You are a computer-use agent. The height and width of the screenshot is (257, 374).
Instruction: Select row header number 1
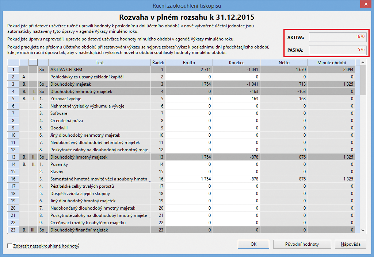coord(13,69)
